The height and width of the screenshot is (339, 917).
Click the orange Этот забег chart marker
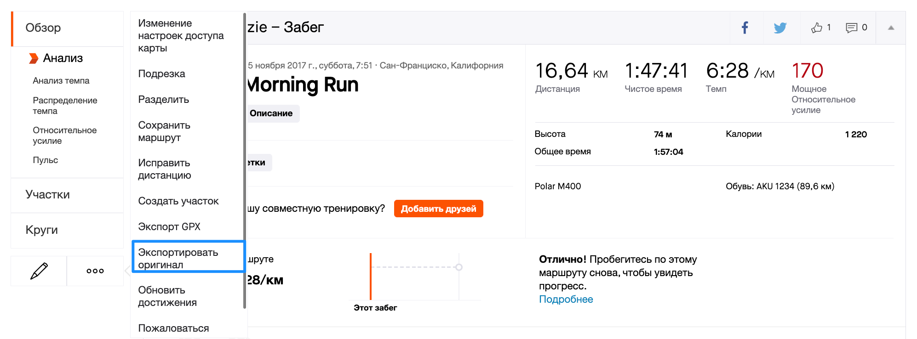tap(371, 277)
